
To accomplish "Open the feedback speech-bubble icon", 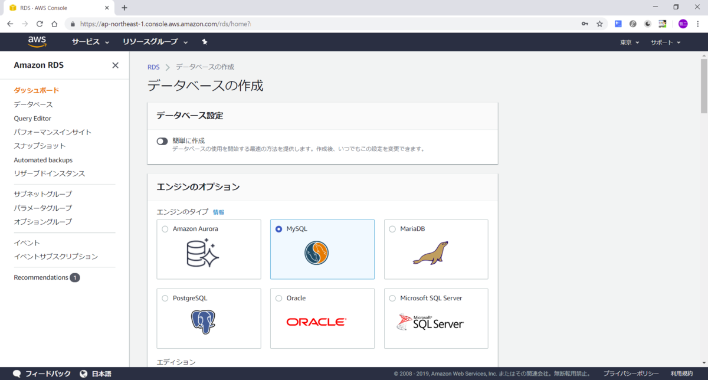I will pos(17,373).
